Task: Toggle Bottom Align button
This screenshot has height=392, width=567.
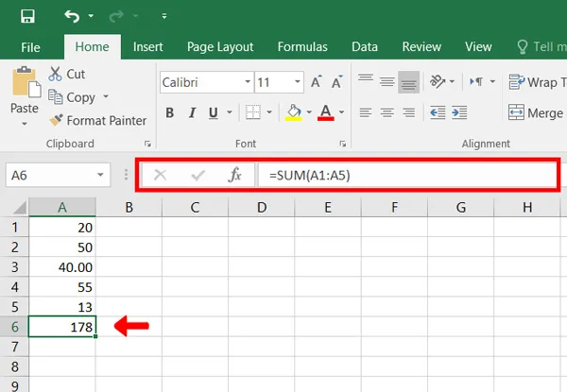Action: [408, 82]
